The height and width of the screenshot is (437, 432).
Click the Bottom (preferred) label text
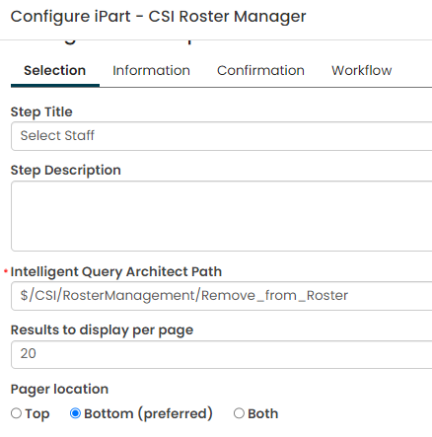click(x=148, y=413)
